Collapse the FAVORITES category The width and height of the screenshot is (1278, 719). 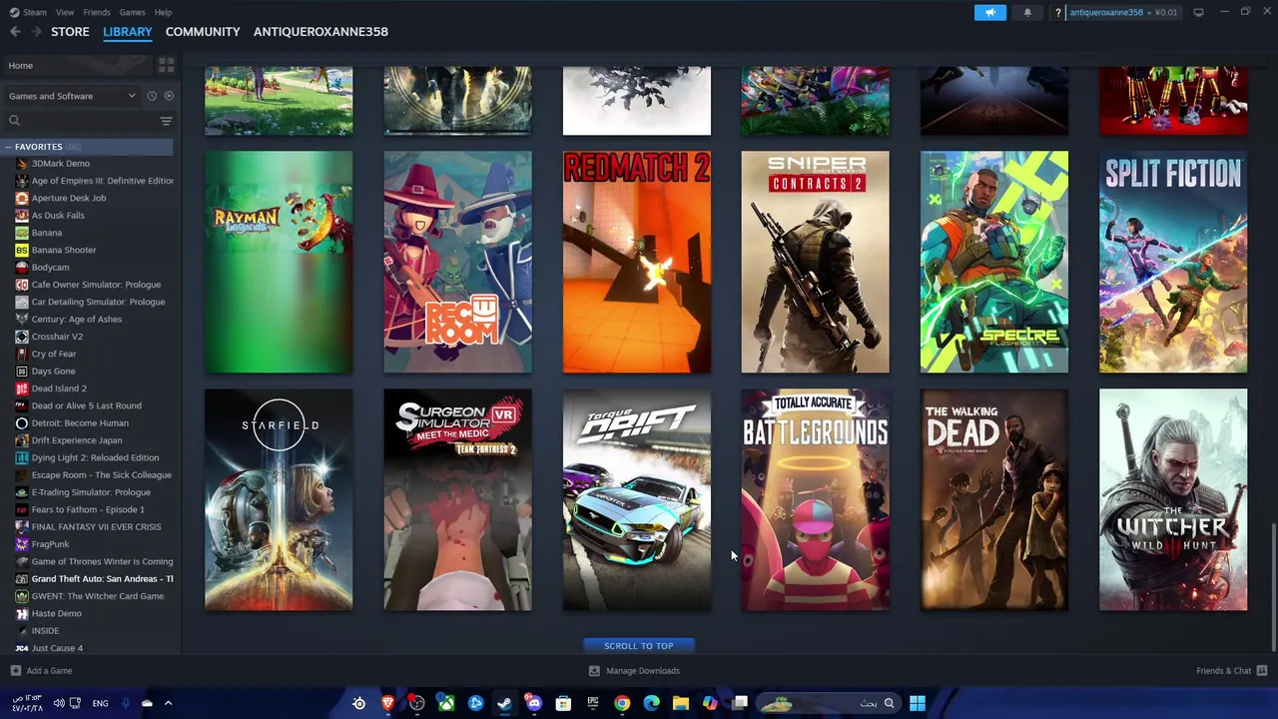point(8,147)
